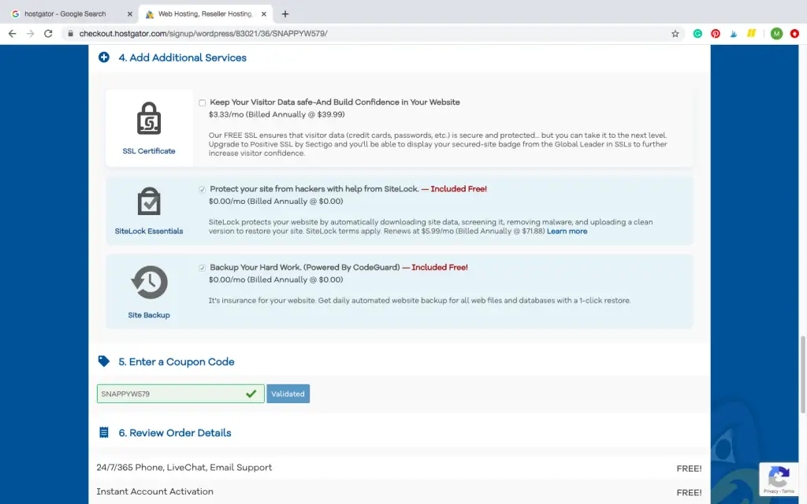
Task: Click the browser forward arrow
Action: (31, 33)
